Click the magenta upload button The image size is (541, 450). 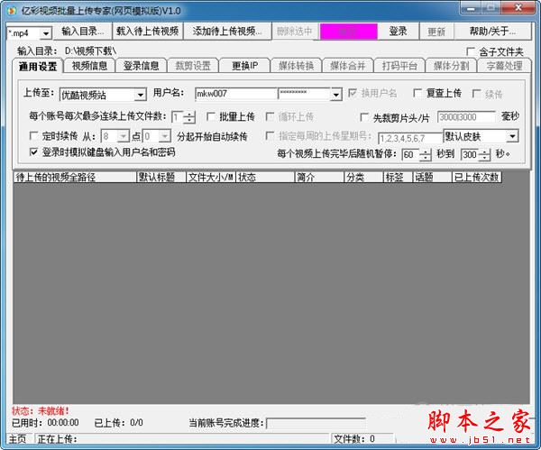348,32
